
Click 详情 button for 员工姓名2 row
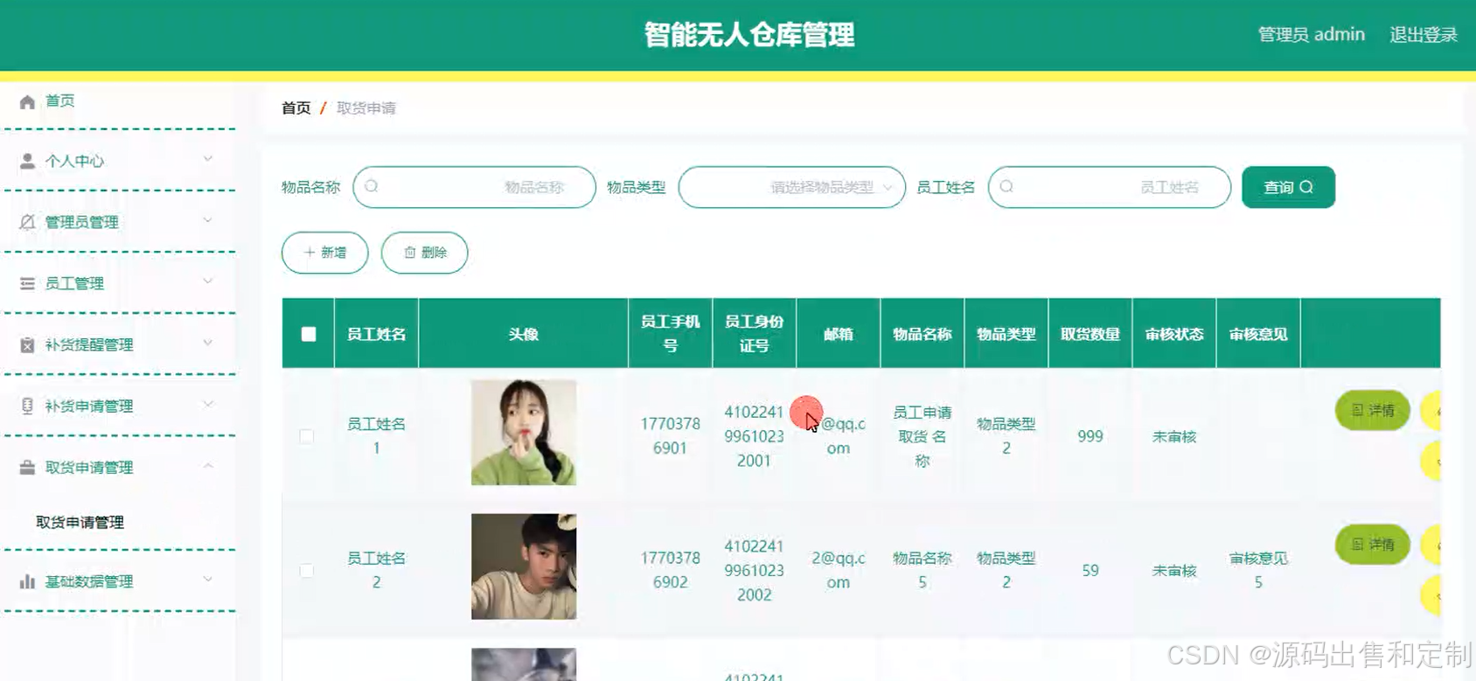pos(1372,545)
